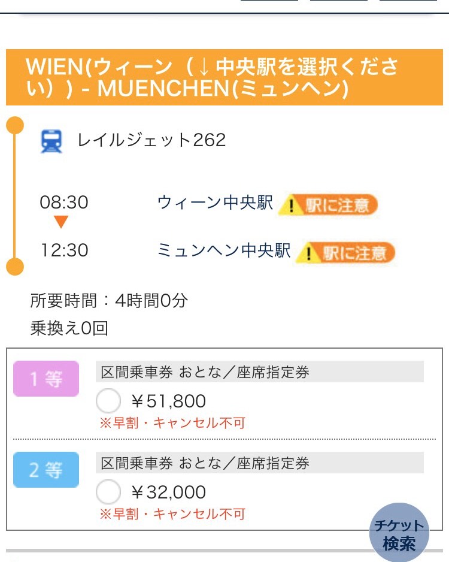
Task: Click the 駅に注意 warning badge for ウィーン中央駅
Action: [x=329, y=204]
